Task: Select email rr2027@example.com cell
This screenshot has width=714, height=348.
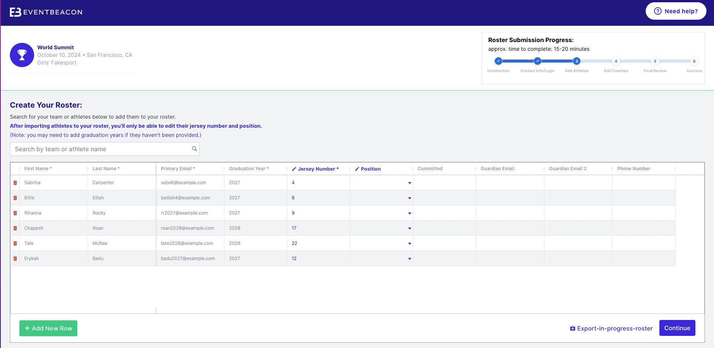Action: click(x=190, y=213)
